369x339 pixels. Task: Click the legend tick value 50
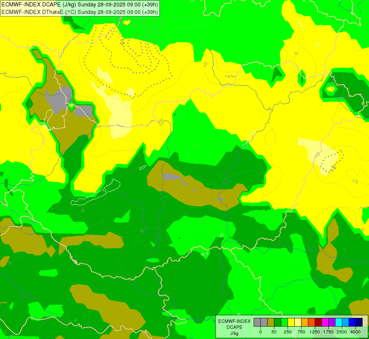[274, 332]
